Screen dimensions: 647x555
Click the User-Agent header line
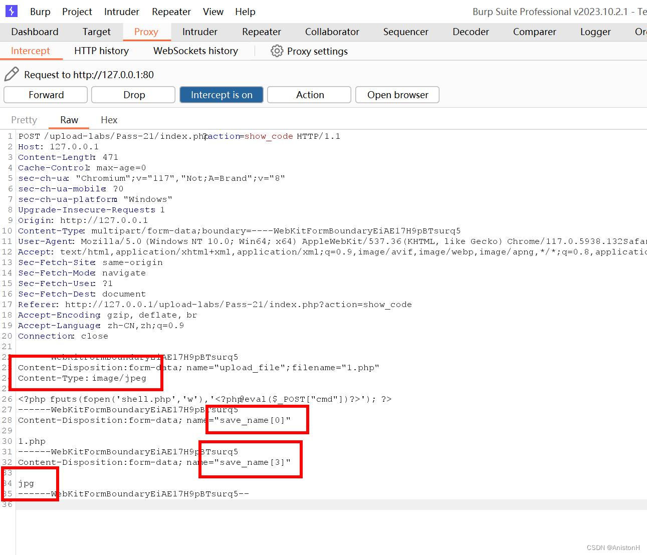tap(332, 241)
